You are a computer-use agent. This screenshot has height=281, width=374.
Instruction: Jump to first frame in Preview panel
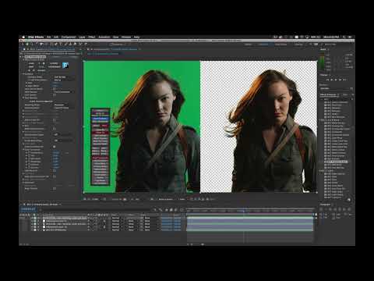(x=327, y=80)
